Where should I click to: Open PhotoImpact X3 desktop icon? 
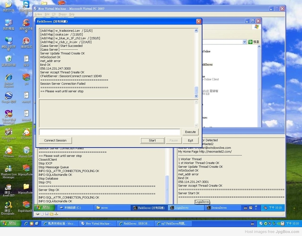(x=9, y=132)
